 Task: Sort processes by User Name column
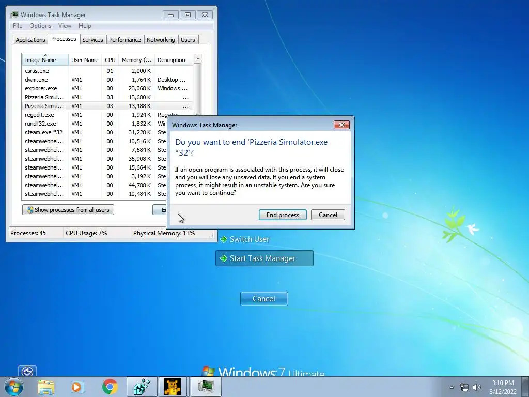pos(85,60)
